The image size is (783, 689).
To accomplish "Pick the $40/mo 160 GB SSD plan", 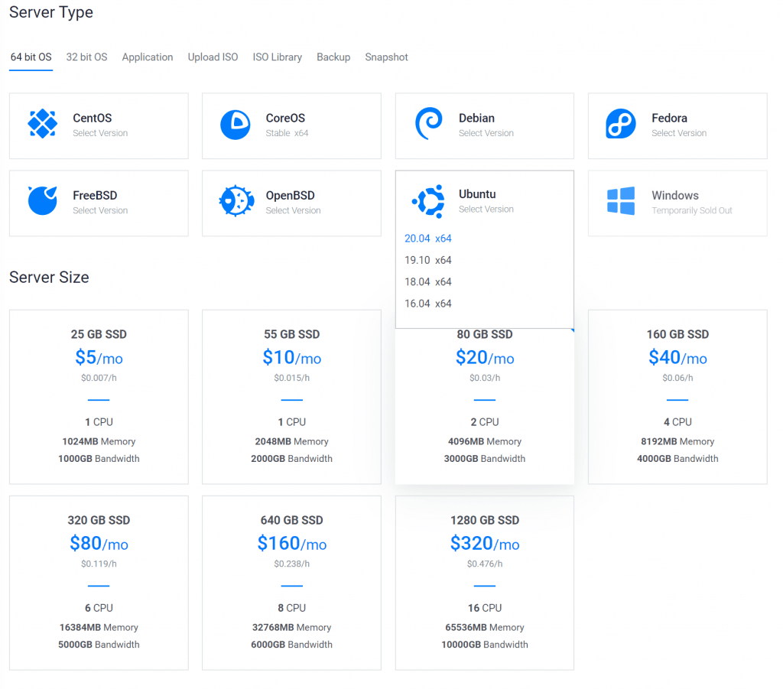I will (x=677, y=396).
